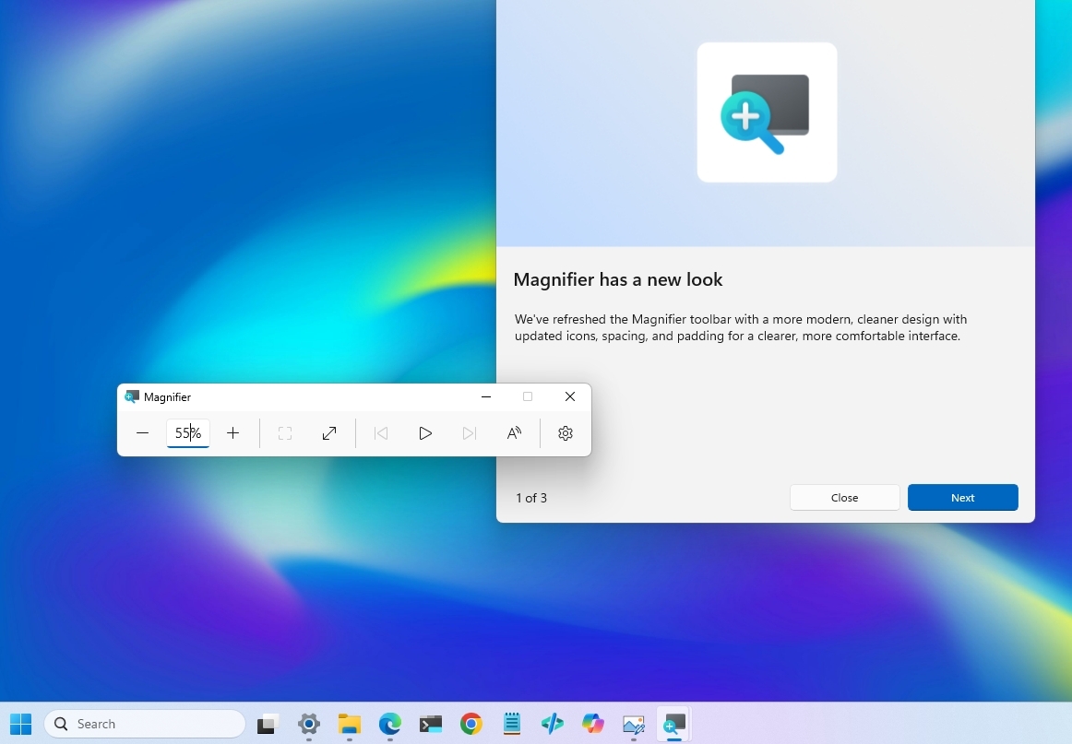The width and height of the screenshot is (1072, 744).
Task: Zoom out with the Magnifier minus button
Action: click(142, 433)
